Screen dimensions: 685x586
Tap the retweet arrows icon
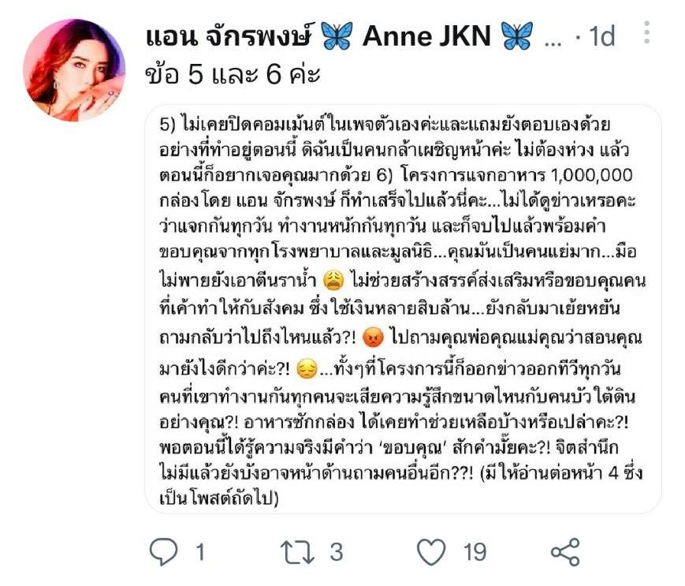[x=297, y=552]
